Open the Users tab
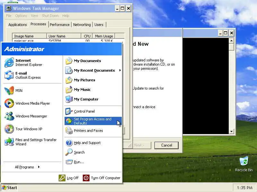 (x=99, y=25)
